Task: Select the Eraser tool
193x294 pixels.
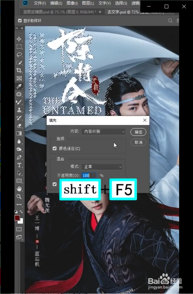Action: click(x=19, y=126)
